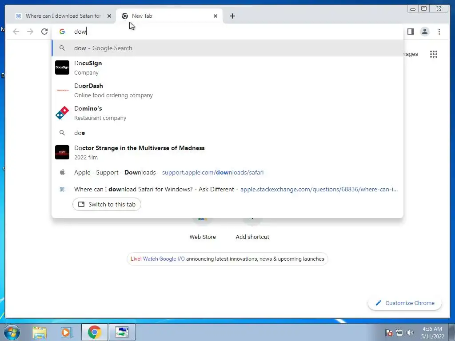The height and width of the screenshot is (341, 455).
Task: Click the Chrome taskbar icon
Action: click(x=94, y=332)
